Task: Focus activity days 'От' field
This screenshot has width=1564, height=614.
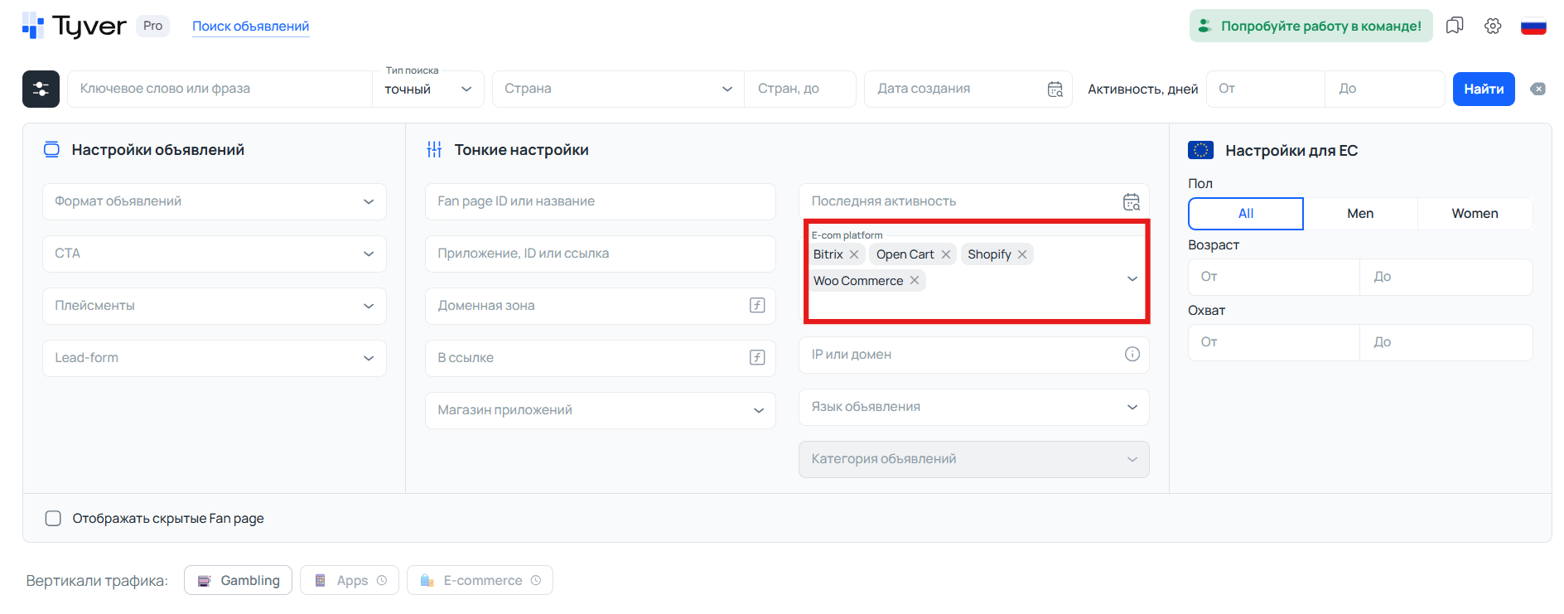Action: [x=1266, y=89]
